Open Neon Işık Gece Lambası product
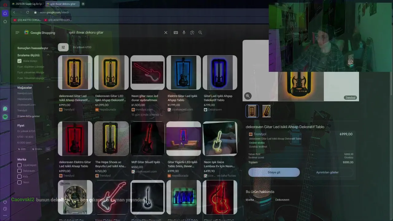Screen dimensions: 393x221 click(x=220, y=149)
